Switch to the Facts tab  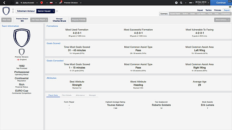210,14
